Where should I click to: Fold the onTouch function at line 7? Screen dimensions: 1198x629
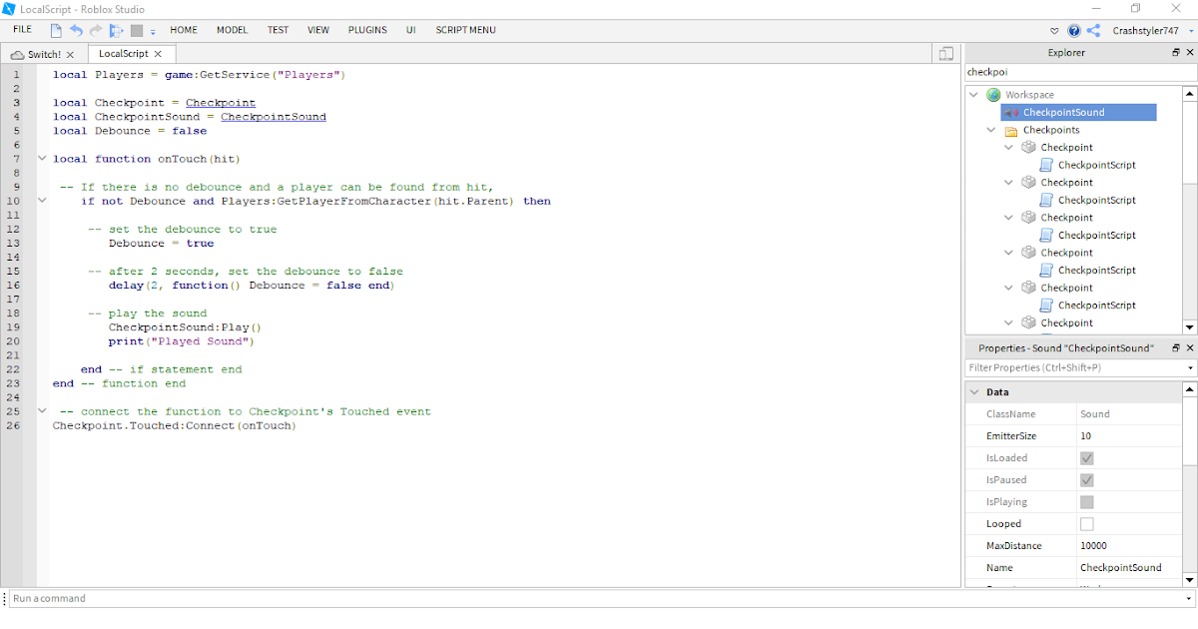pos(42,159)
